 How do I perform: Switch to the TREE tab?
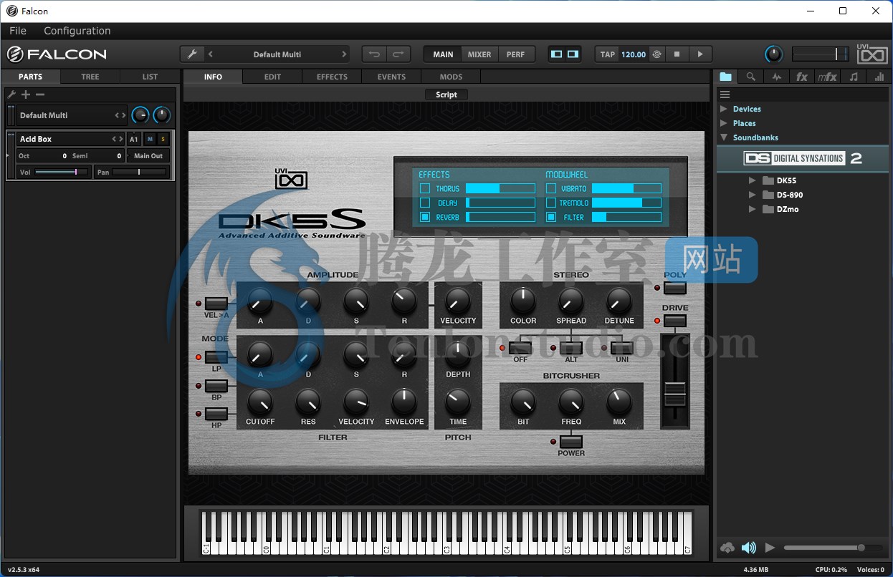[90, 77]
